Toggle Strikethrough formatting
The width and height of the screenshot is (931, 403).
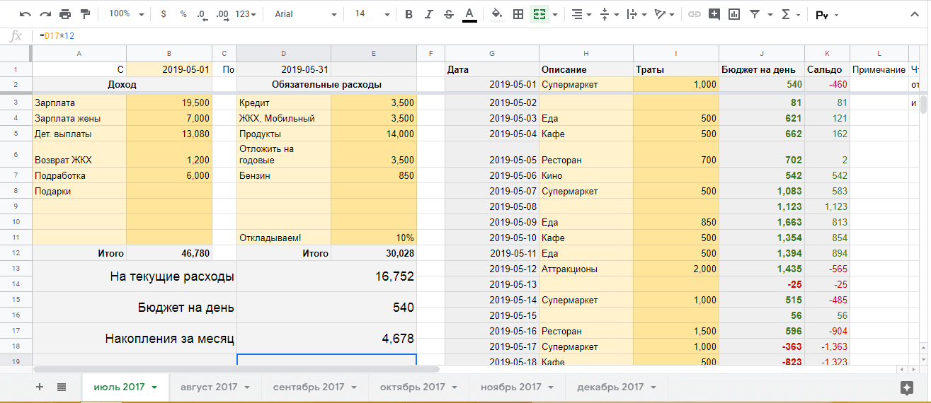click(x=448, y=14)
